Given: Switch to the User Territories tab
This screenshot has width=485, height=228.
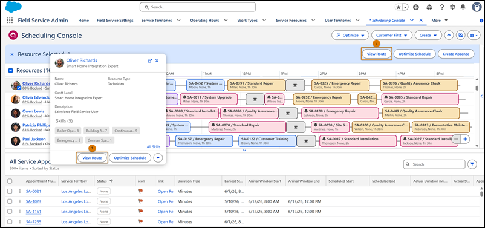Looking at the screenshot, I should click(338, 21).
